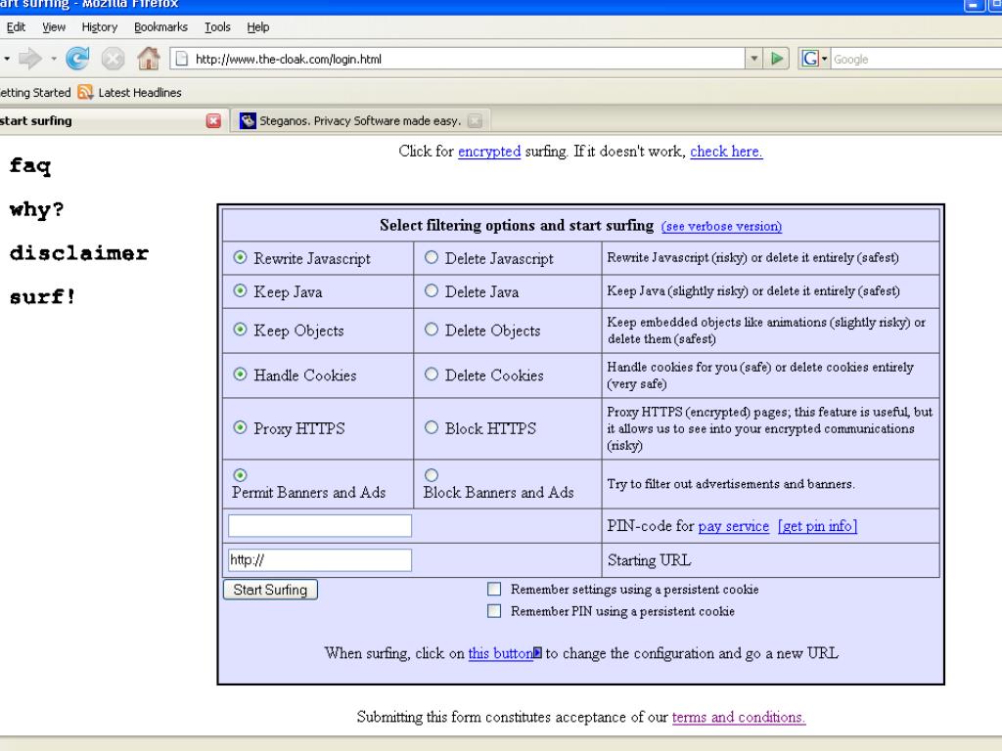Open the search engine selector dropdown arrow

click(824, 59)
